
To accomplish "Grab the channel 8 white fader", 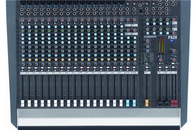I will 69,103.
